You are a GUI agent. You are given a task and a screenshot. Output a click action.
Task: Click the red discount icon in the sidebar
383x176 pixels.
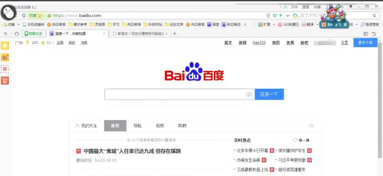(5, 81)
